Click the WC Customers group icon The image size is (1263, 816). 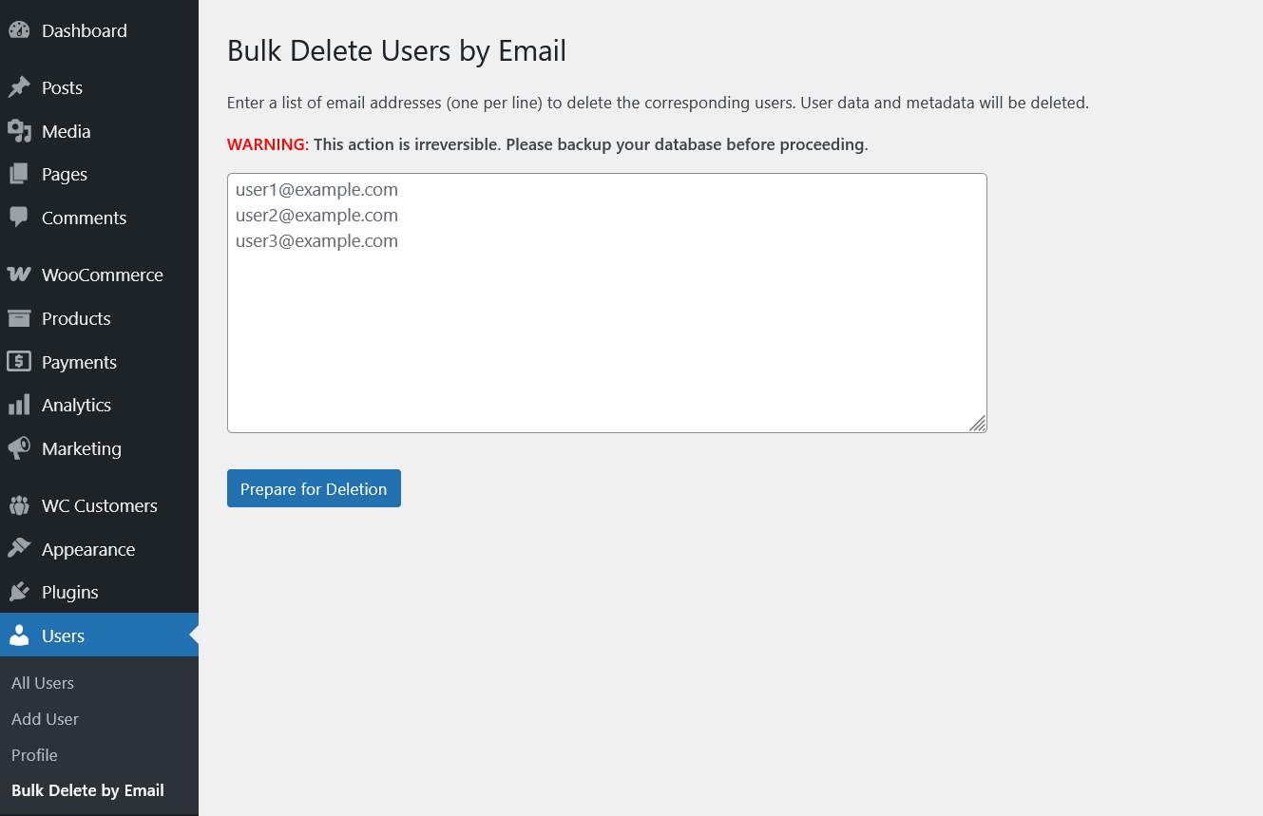(x=19, y=505)
